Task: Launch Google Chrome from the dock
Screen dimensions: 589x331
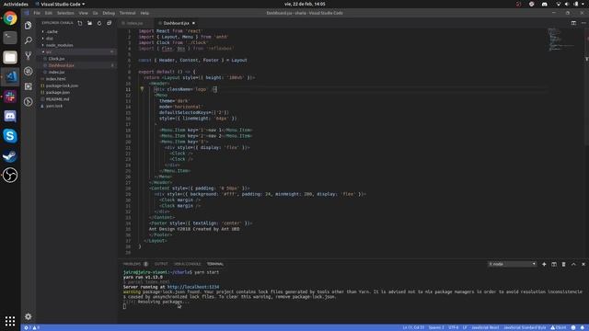Action: pos(10,18)
